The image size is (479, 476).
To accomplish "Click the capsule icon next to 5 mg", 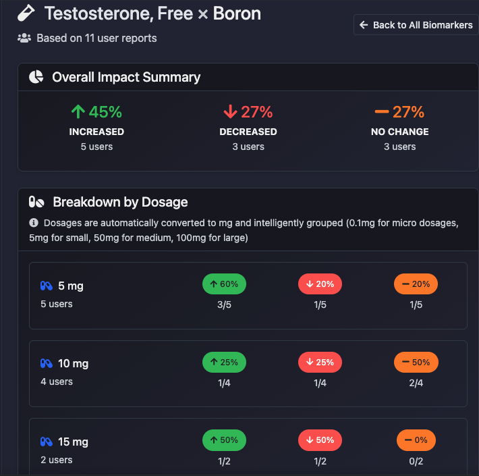I will click(46, 286).
